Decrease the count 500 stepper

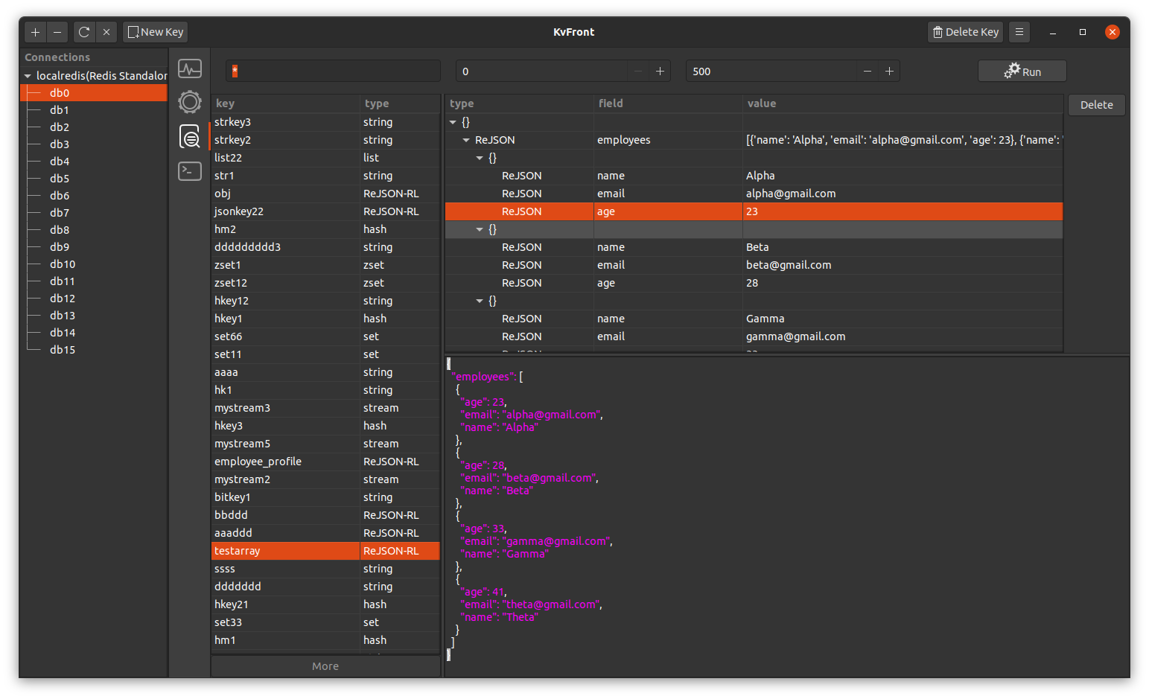click(868, 71)
